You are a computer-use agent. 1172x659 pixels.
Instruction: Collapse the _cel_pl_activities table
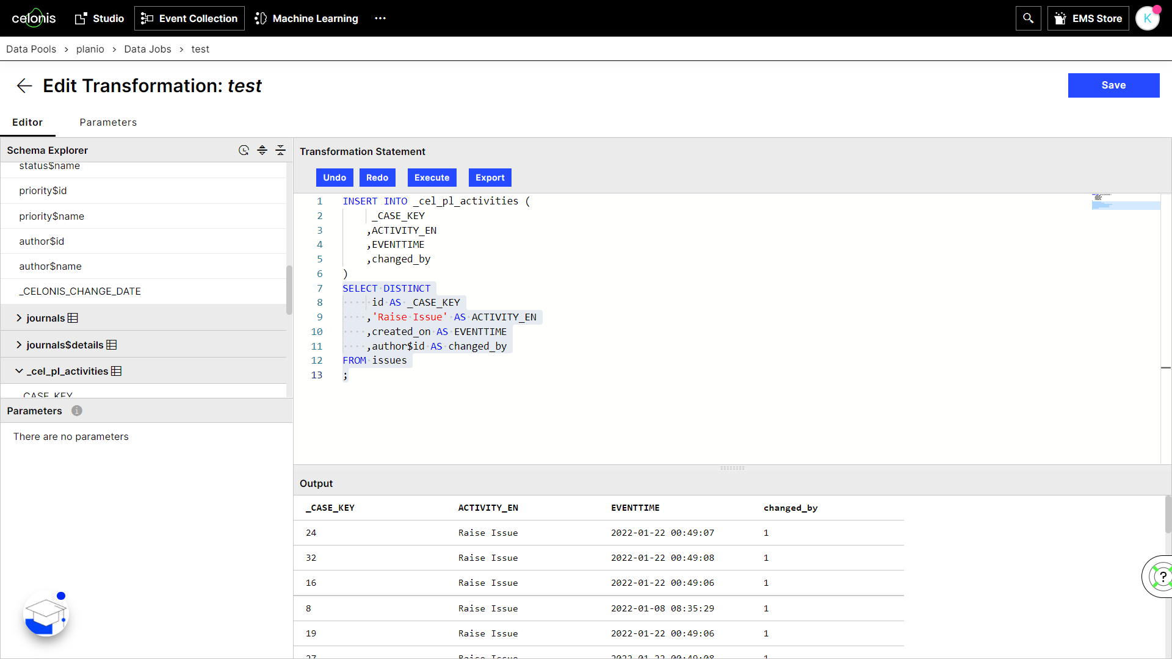pos(19,371)
